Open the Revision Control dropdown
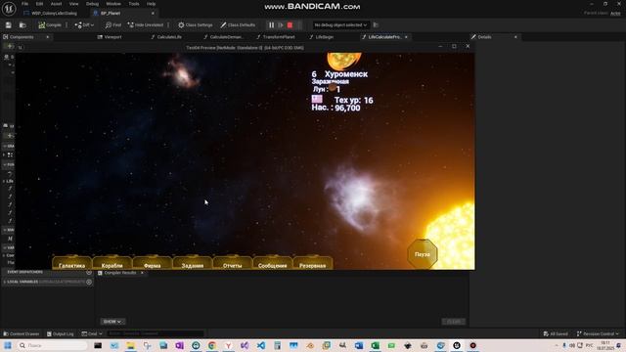 [x=598, y=333]
